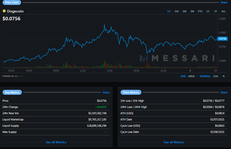Toggle percent (%) scale on chart
The image size is (231, 149).
click(223, 76)
